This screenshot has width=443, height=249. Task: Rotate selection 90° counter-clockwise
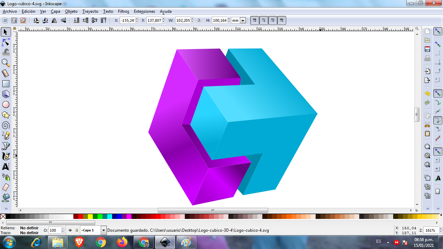[36, 20]
